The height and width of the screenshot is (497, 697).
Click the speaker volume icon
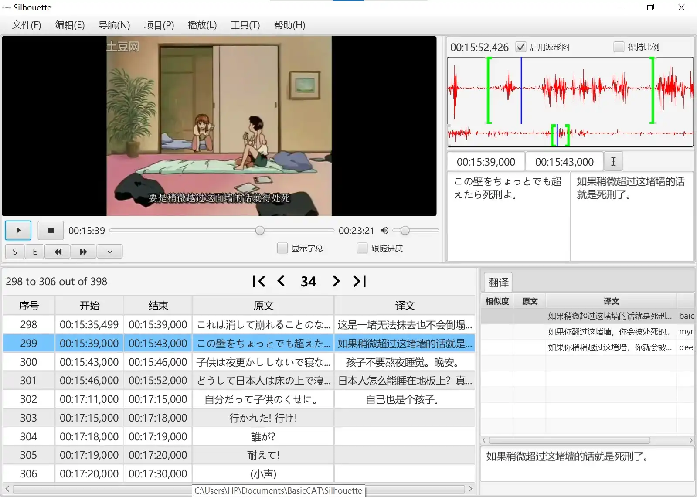(x=384, y=231)
